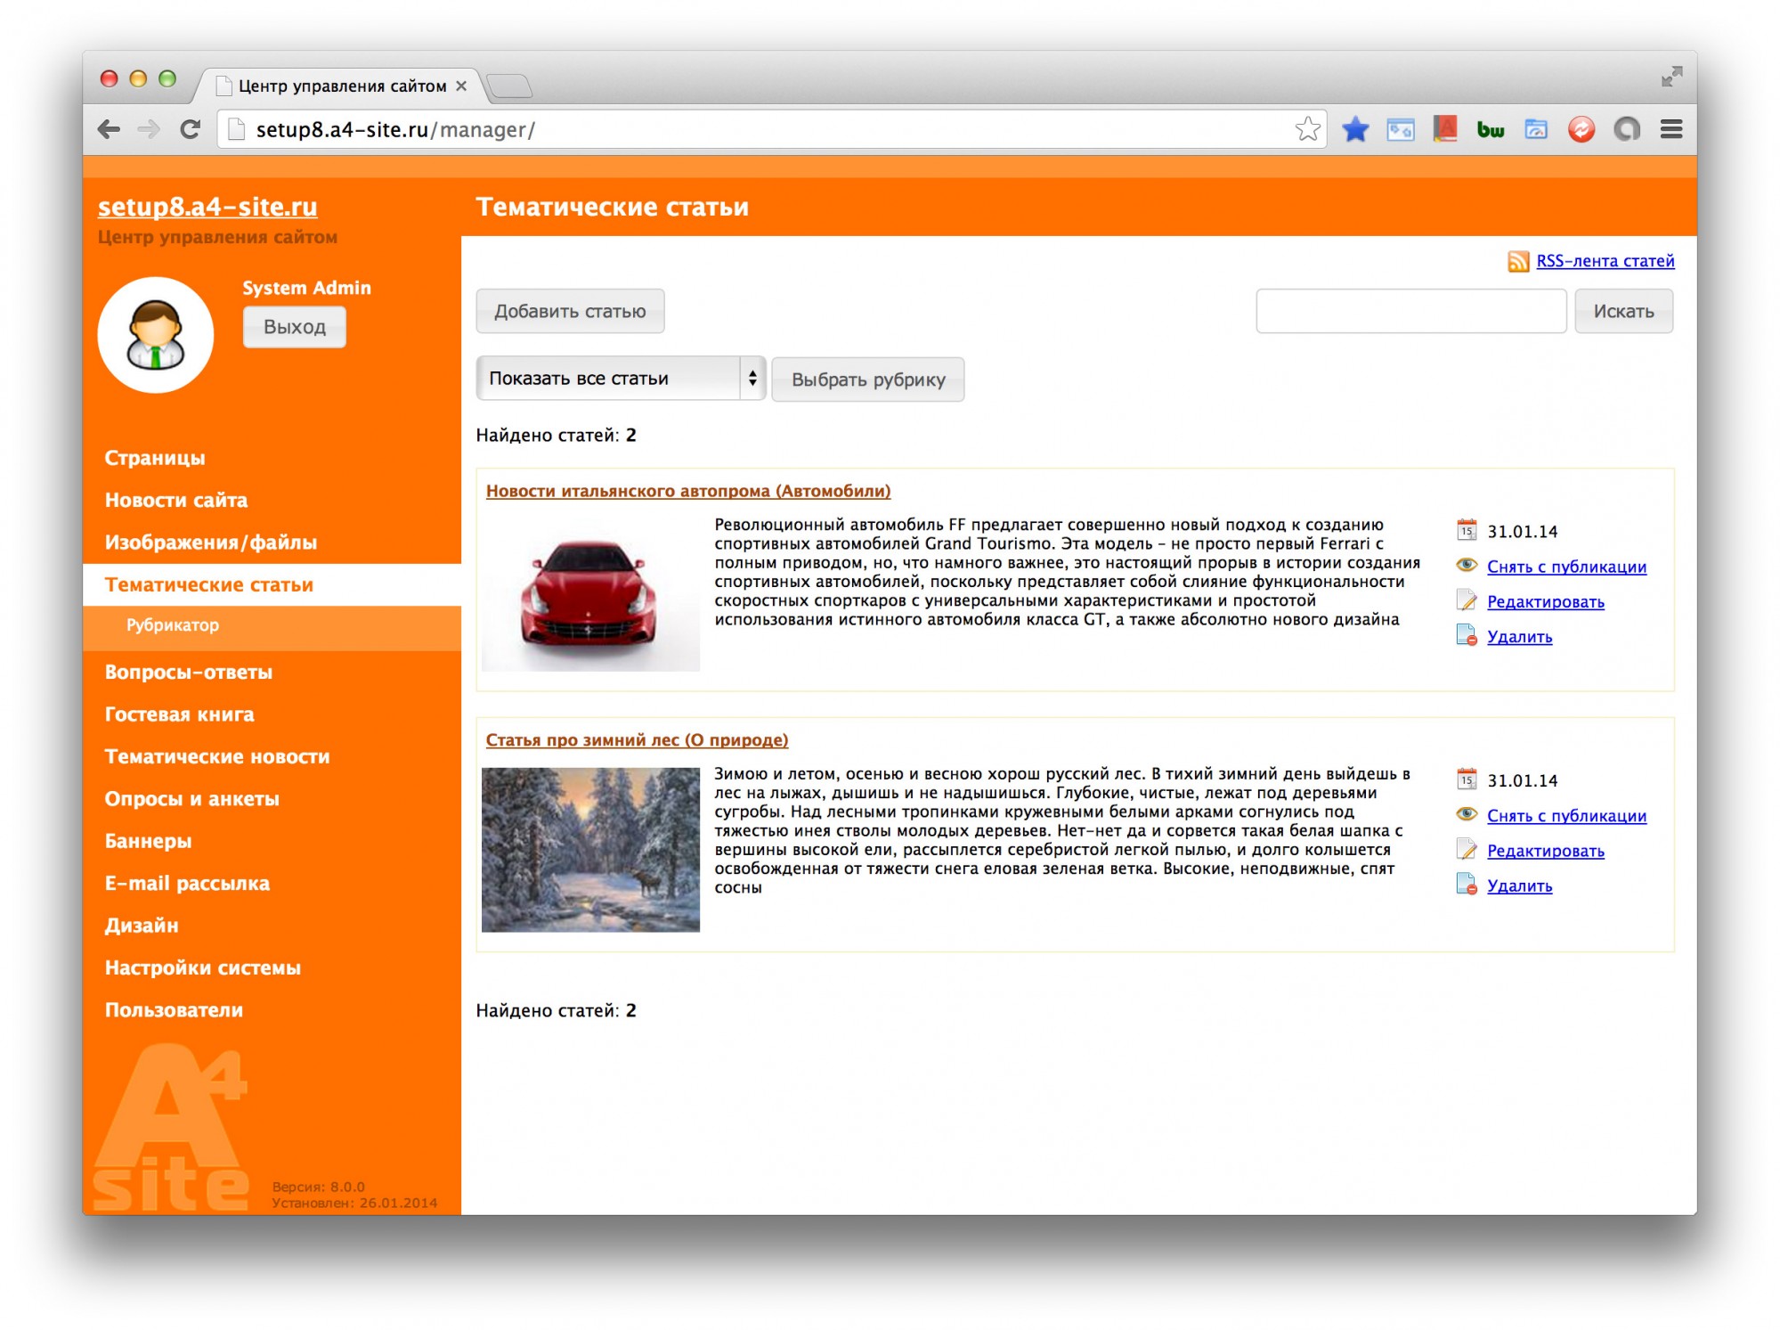The height and width of the screenshot is (1330, 1780).
Task: Toggle eye icon to unpublish Italian autoprom article
Action: 1466,566
